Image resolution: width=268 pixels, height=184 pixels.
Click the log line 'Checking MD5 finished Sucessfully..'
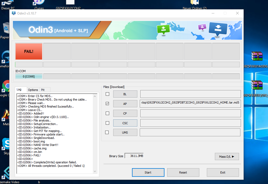point(45,106)
